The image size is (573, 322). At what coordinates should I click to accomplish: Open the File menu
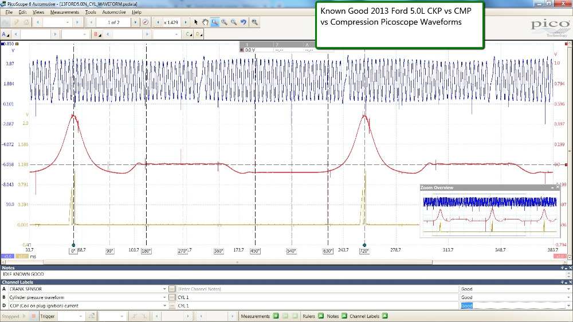[x=9, y=12]
